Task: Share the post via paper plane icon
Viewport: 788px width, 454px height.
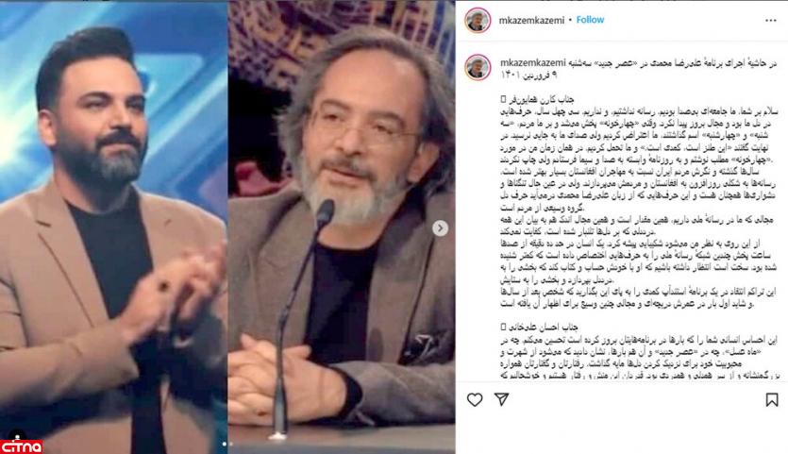Action: [x=501, y=399]
